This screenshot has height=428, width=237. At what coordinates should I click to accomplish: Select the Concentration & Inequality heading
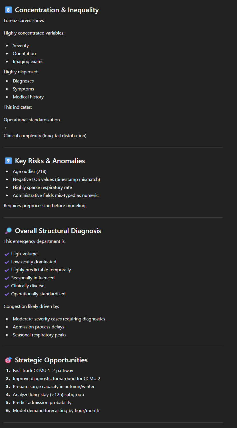click(x=57, y=10)
